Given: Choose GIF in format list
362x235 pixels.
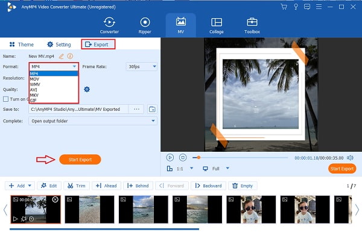Looking at the screenshot, I should [x=54, y=100].
